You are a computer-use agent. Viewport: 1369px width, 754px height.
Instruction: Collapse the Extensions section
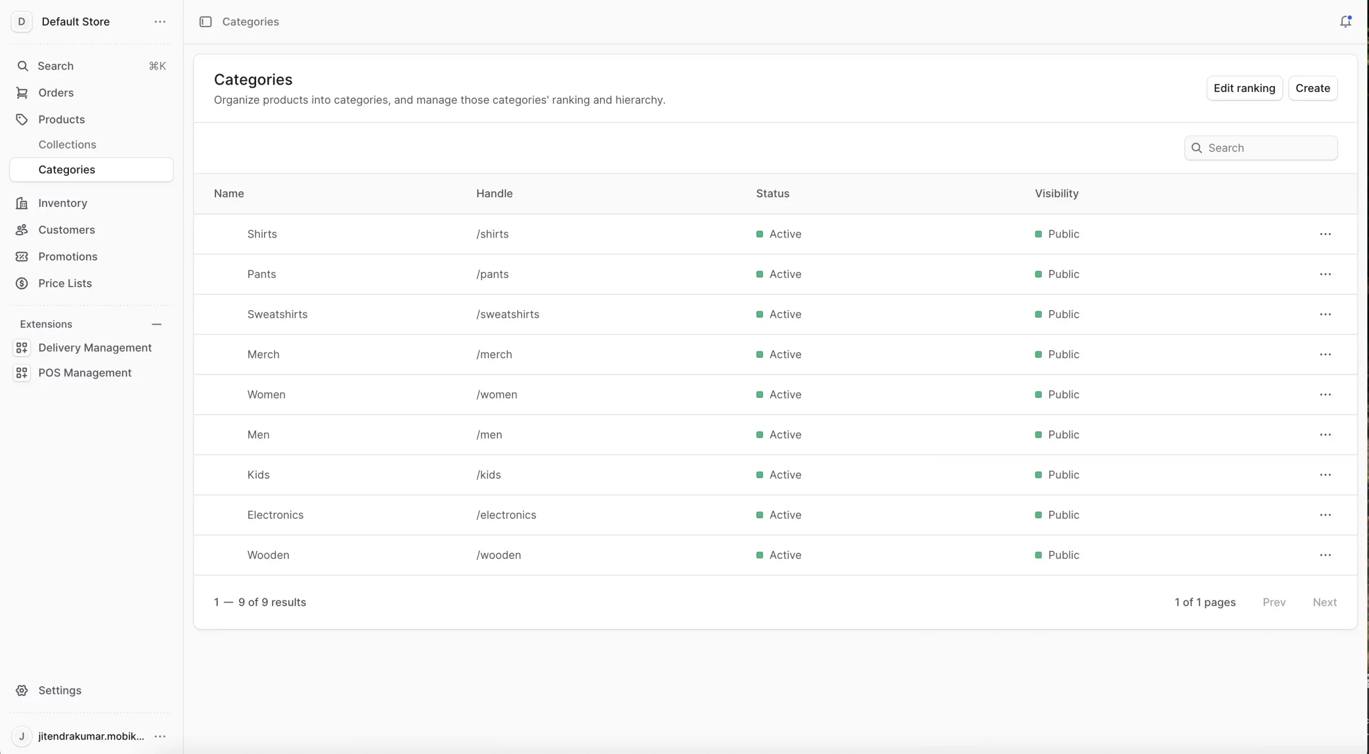click(x=157, y=324)
